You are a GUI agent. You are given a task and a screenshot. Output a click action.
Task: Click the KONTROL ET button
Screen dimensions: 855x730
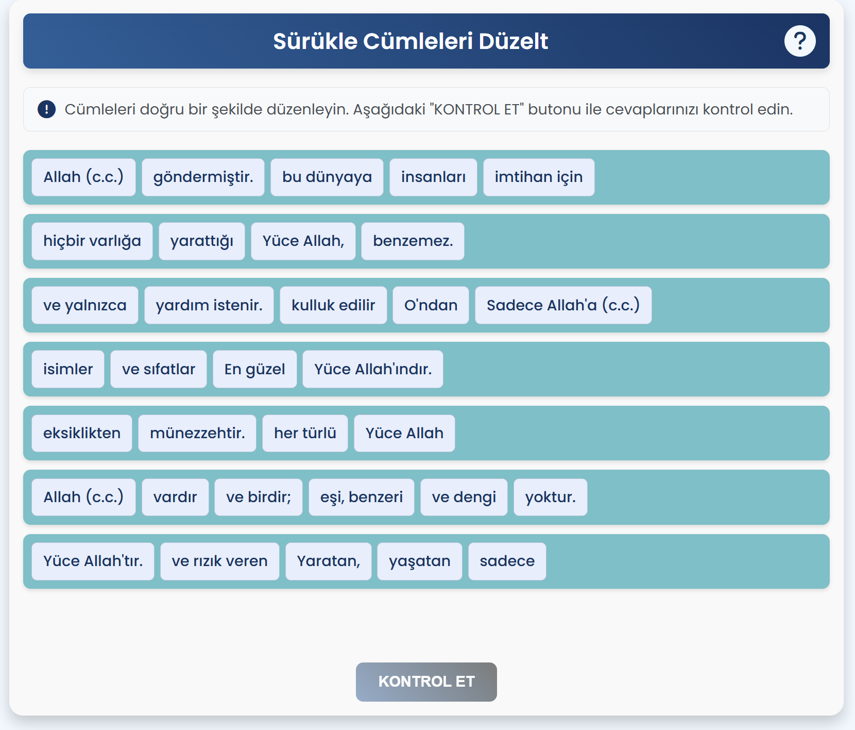[x=426, y=682]
